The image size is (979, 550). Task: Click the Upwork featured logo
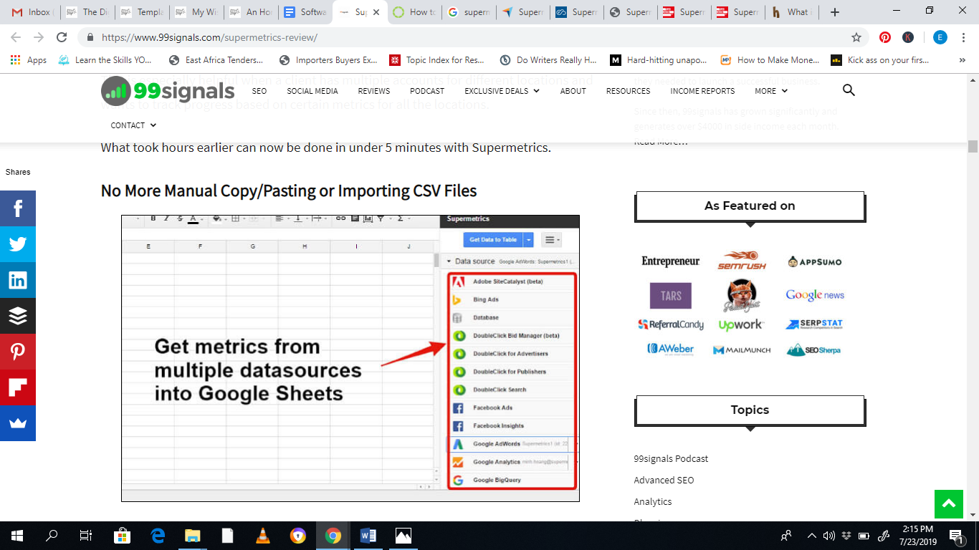(741, 325)
